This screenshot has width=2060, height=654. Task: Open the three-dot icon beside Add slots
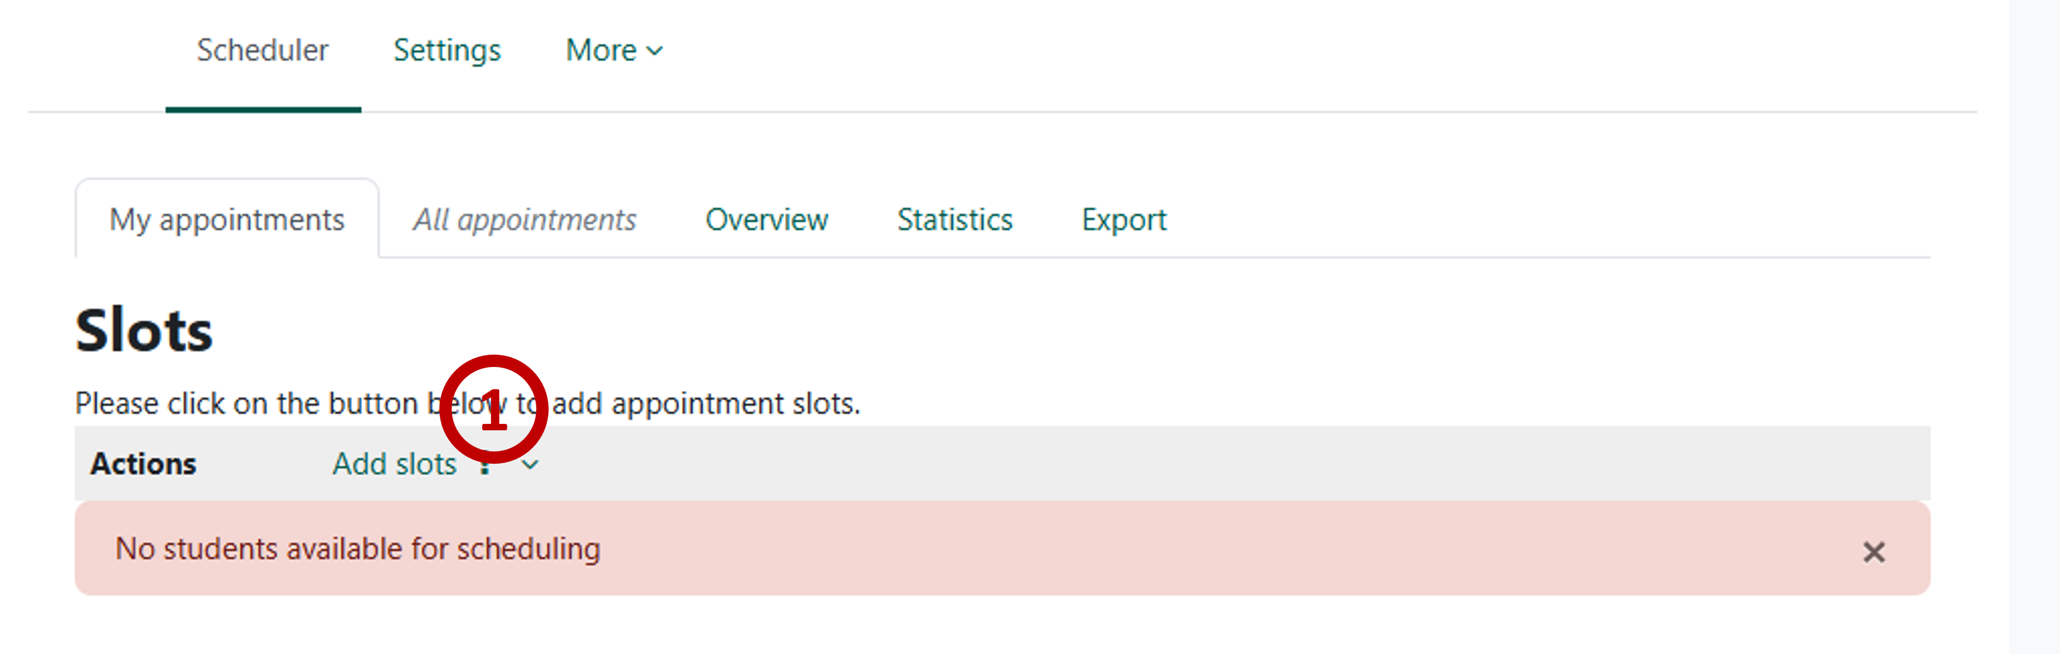coord(485,467)
